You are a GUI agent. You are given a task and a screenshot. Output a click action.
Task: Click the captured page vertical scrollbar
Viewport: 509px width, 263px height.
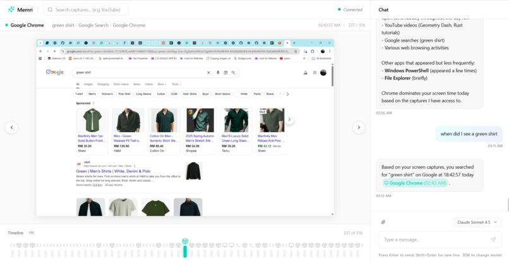click(332, 76)
